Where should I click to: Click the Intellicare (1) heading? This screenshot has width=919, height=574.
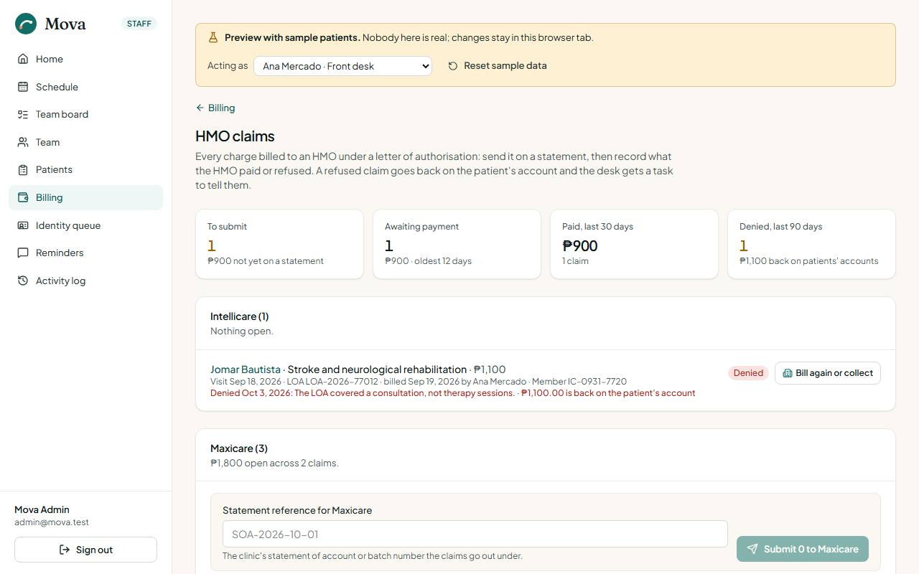coord(239,316)
